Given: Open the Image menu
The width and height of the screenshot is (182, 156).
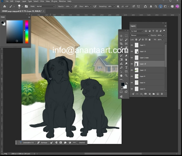Looking at the screenshot, I should pos(17,1).
